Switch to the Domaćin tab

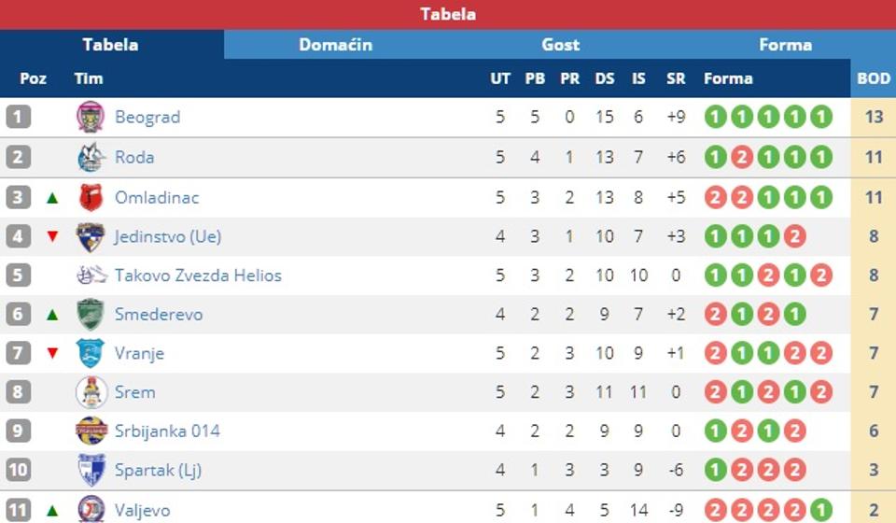click(x=335, y=45)
